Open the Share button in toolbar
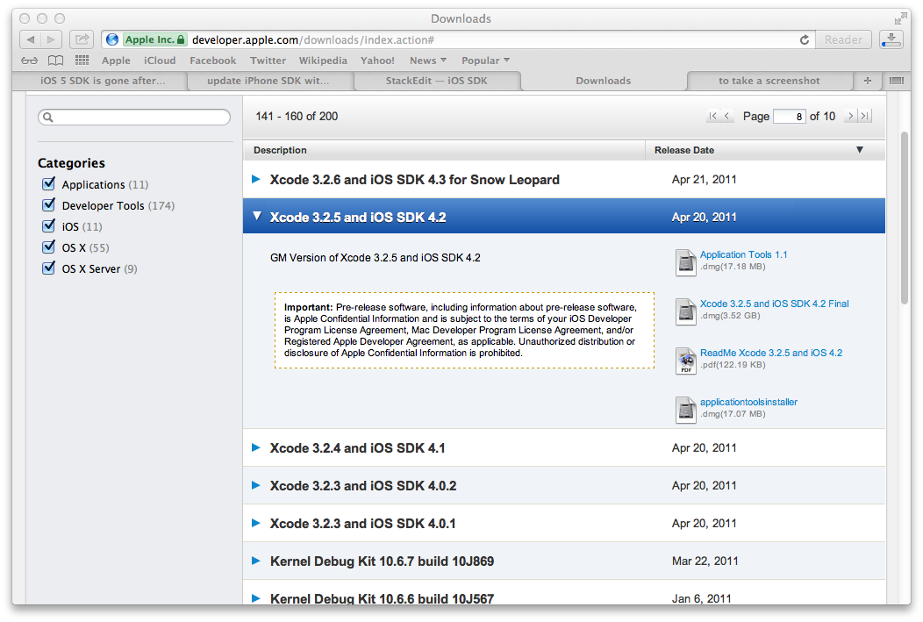 pyautogui.click(x=82, y=39)
